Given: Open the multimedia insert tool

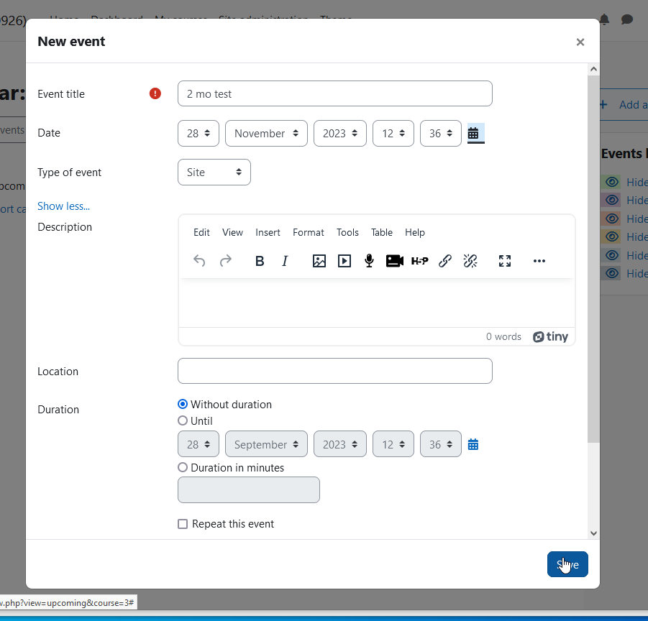Looking at the screenshot, I should 344,261.
